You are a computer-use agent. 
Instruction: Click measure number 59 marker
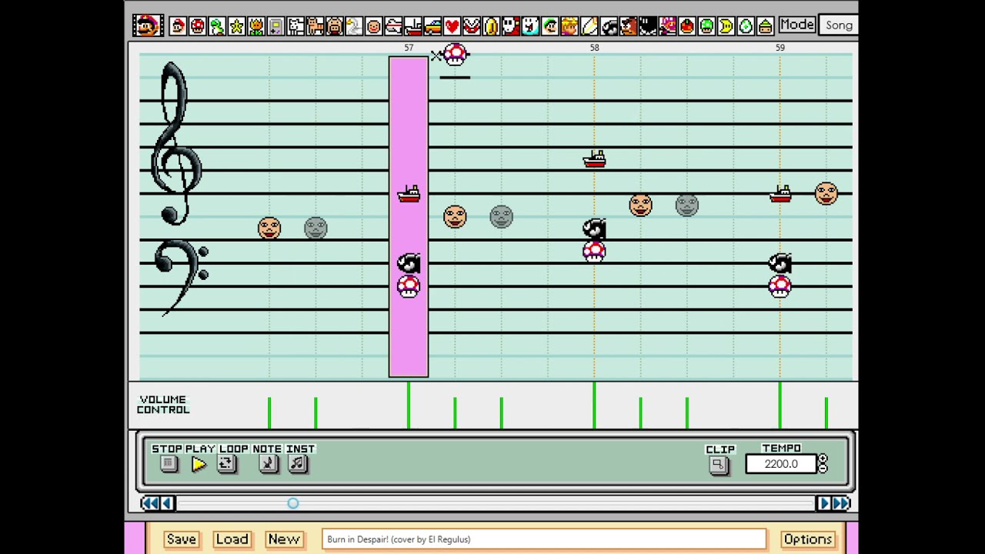click(780, 48)
